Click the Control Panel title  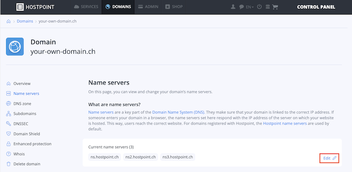click(x=316, y=7)
